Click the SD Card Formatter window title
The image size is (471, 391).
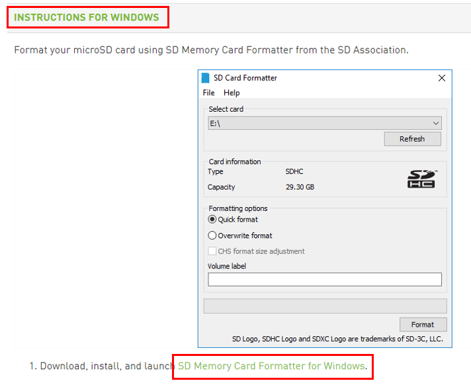245,78
